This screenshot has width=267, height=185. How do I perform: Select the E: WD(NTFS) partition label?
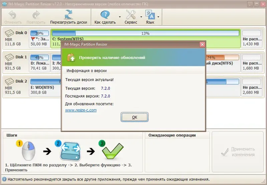coord(42,87)
